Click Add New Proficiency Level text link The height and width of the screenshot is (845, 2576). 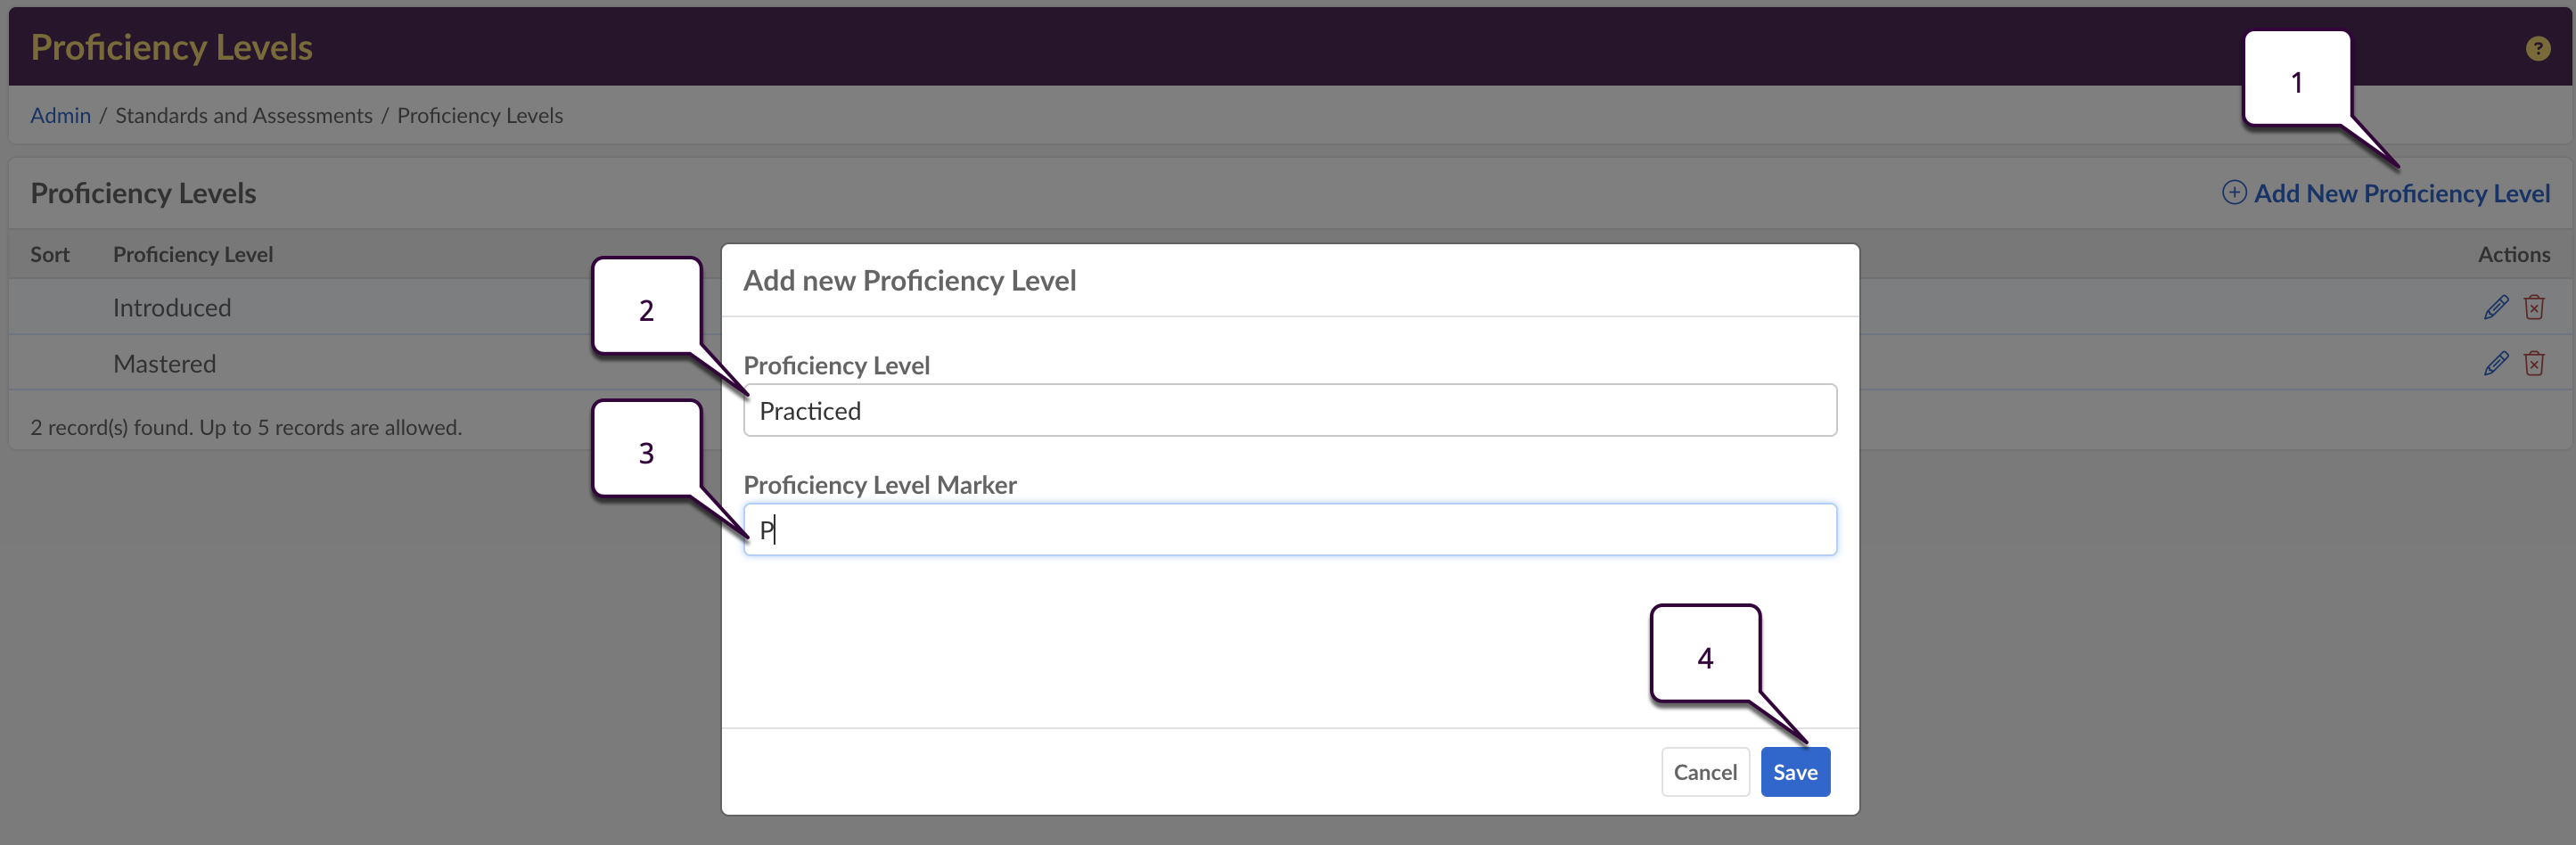(x=2401, y=194)
